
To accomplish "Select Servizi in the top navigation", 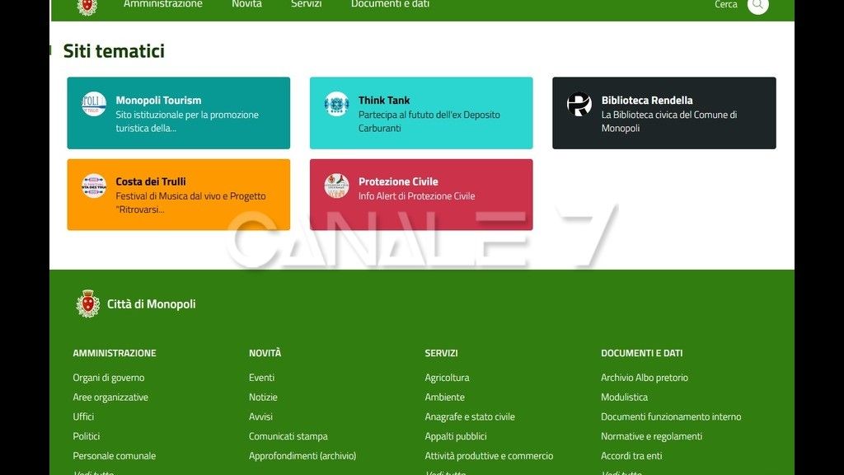I will pos(306,4).
